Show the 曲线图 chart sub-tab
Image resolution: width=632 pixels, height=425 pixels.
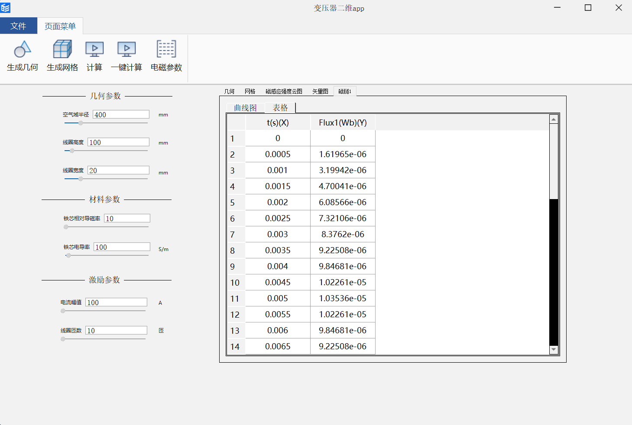pyautogui.click(x=245, y=108)
